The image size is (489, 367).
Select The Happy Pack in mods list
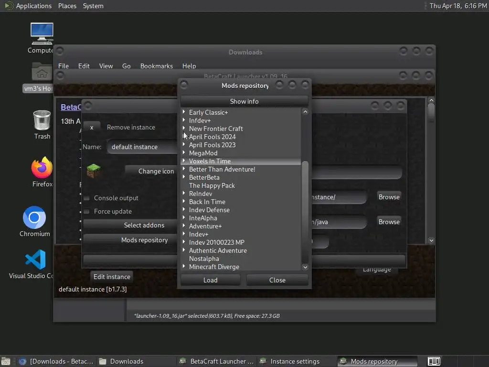point(212,185)
